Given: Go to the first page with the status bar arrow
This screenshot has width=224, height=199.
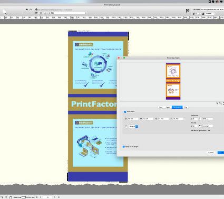Looking at the screenshot, I should point(37,197).
